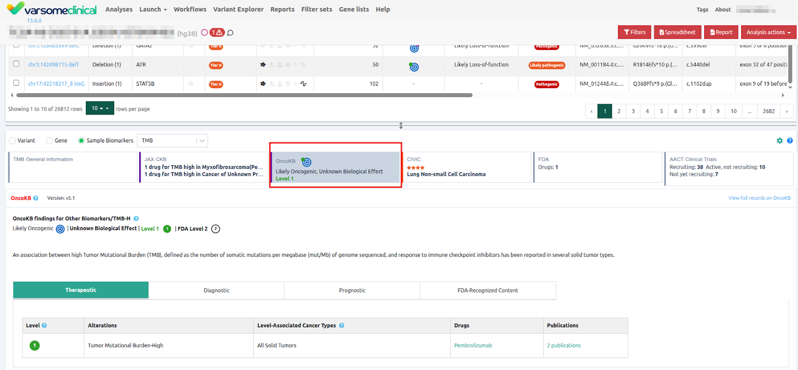Click the FDA Level 2 circle icon
Screen dimensions: 798x370
[x=215, y=229]
